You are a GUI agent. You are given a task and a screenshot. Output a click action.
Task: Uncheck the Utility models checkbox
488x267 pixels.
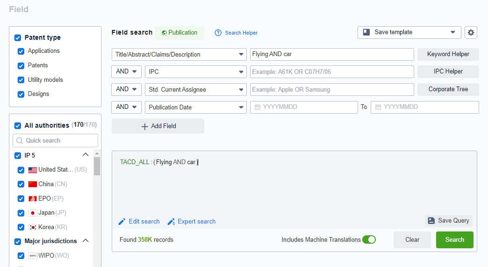point(21,80)
